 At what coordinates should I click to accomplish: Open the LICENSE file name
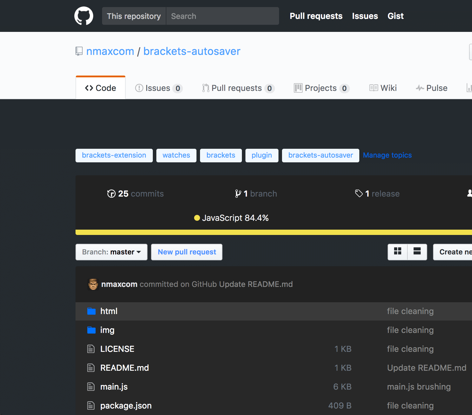click(117, 349)
